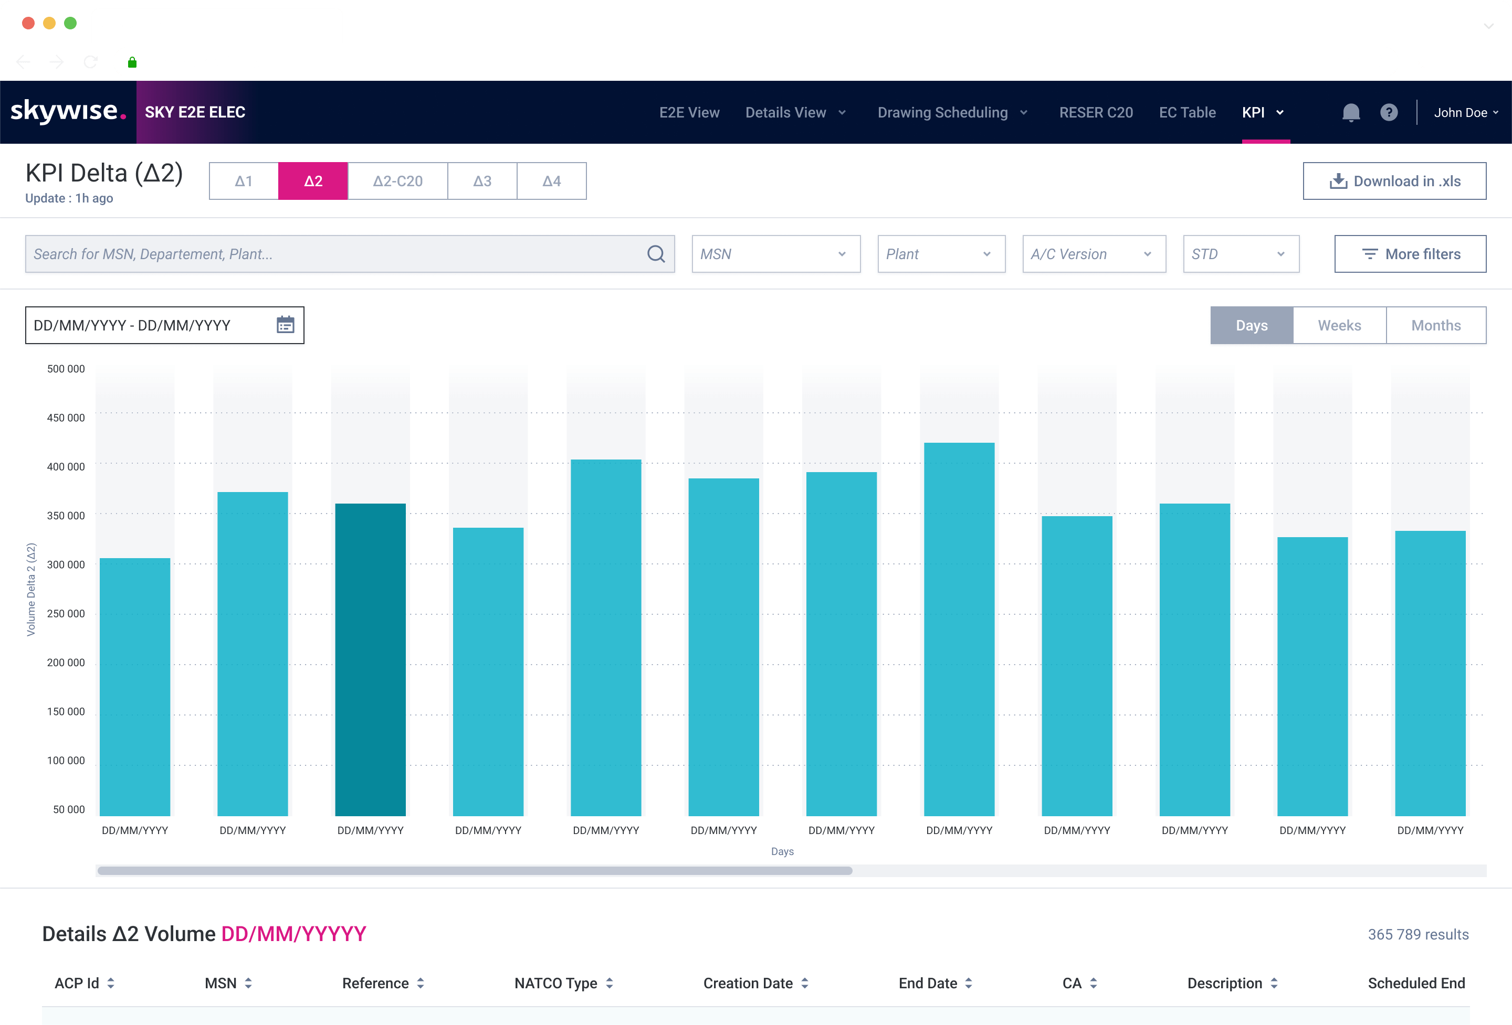Open the calendar date picker icon
This screenshot has height=1025, width=1512.
point(285,325)
